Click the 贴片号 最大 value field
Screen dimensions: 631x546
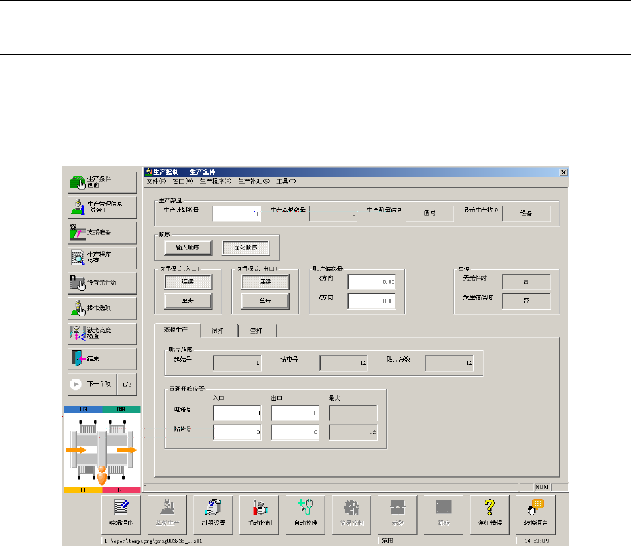click(x=353, y=432)
